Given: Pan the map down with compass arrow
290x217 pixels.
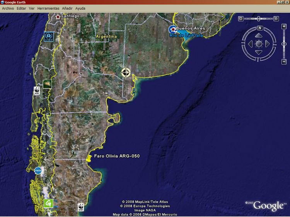Looking at the screenshot, I should pos(259,52).
